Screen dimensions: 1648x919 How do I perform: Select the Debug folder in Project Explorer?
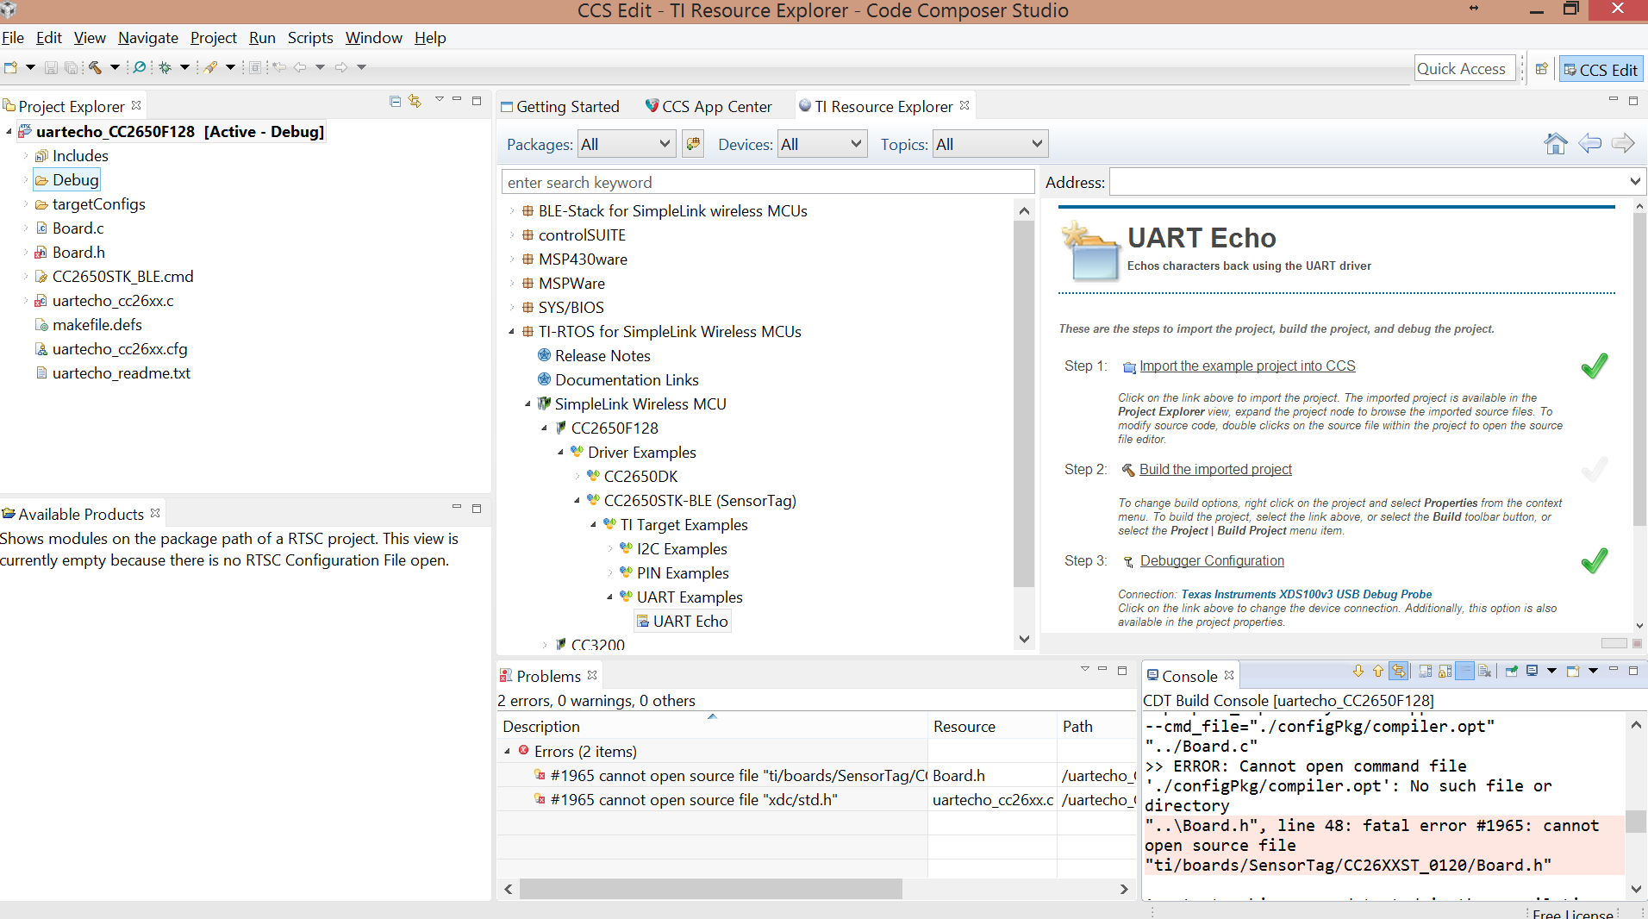click(67, 179)
